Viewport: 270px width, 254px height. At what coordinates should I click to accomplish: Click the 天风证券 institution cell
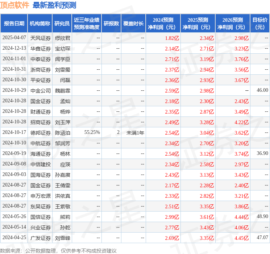41,38
